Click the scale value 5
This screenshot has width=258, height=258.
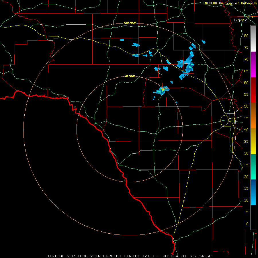pyautogui.click(x=247, y=212)
